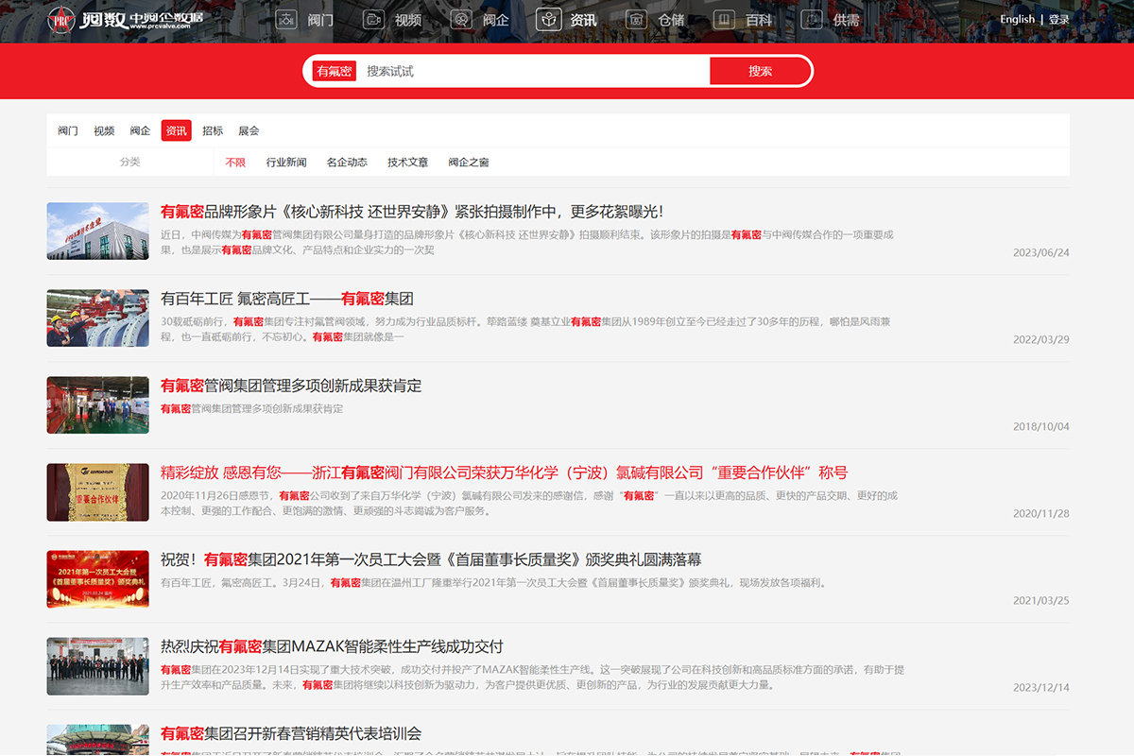Filter by 阀企之窗
Image resolution: width=1134 pixels, height=756 pixels.
[x=469, y=163]
